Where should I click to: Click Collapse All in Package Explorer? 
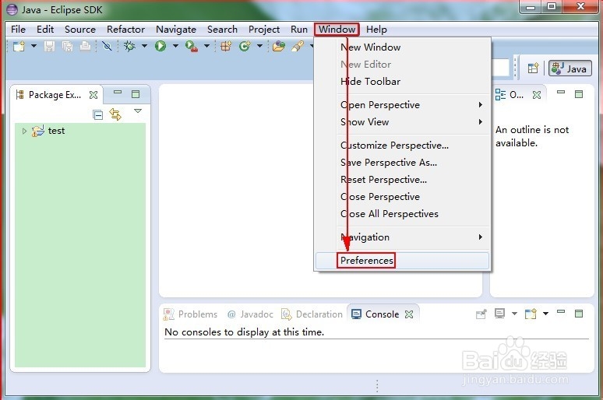point(97,114)
